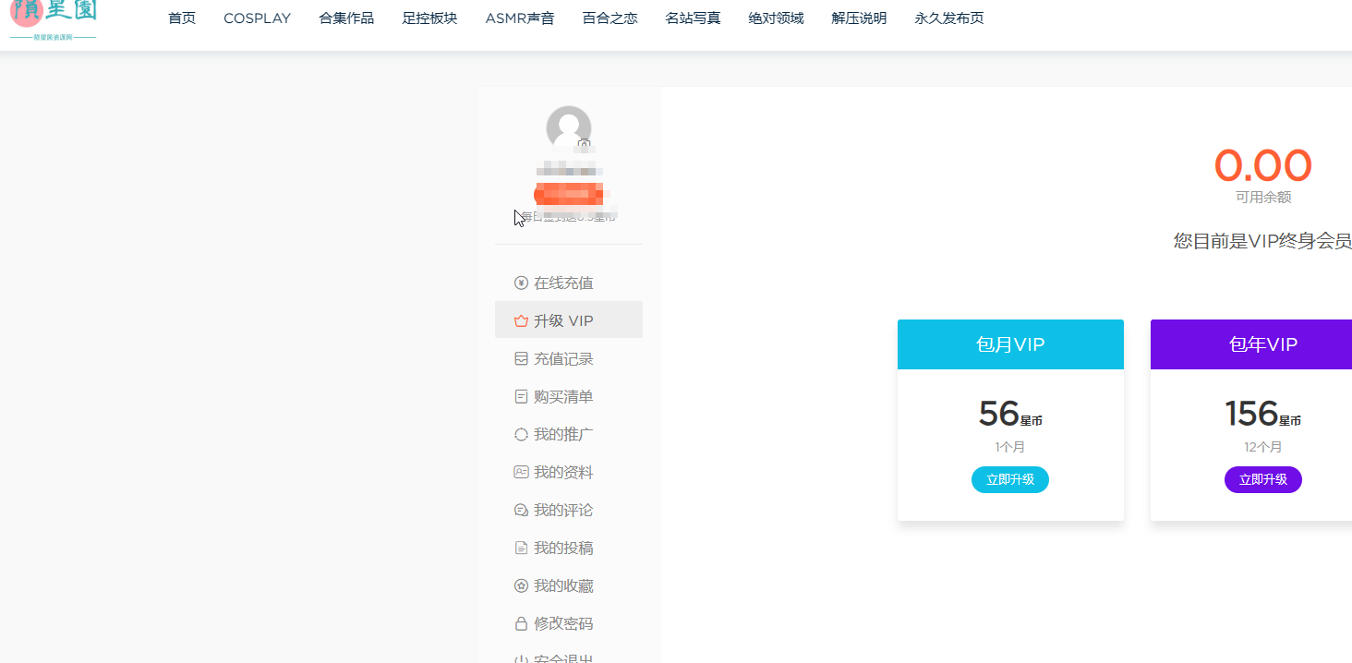
Task: Click the 56星币 price text
Action: tap(1010, 414)
